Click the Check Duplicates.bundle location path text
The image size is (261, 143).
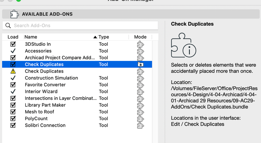click(214, 98)
